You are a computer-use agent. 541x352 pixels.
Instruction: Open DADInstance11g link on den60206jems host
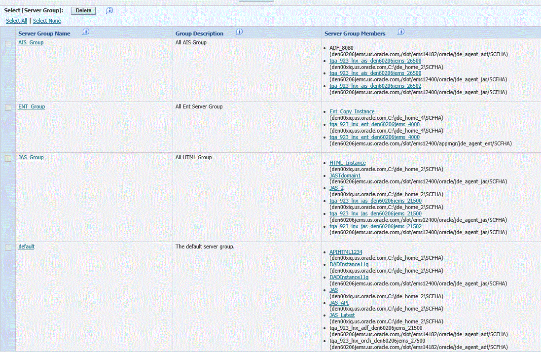[x=349, y=277]
